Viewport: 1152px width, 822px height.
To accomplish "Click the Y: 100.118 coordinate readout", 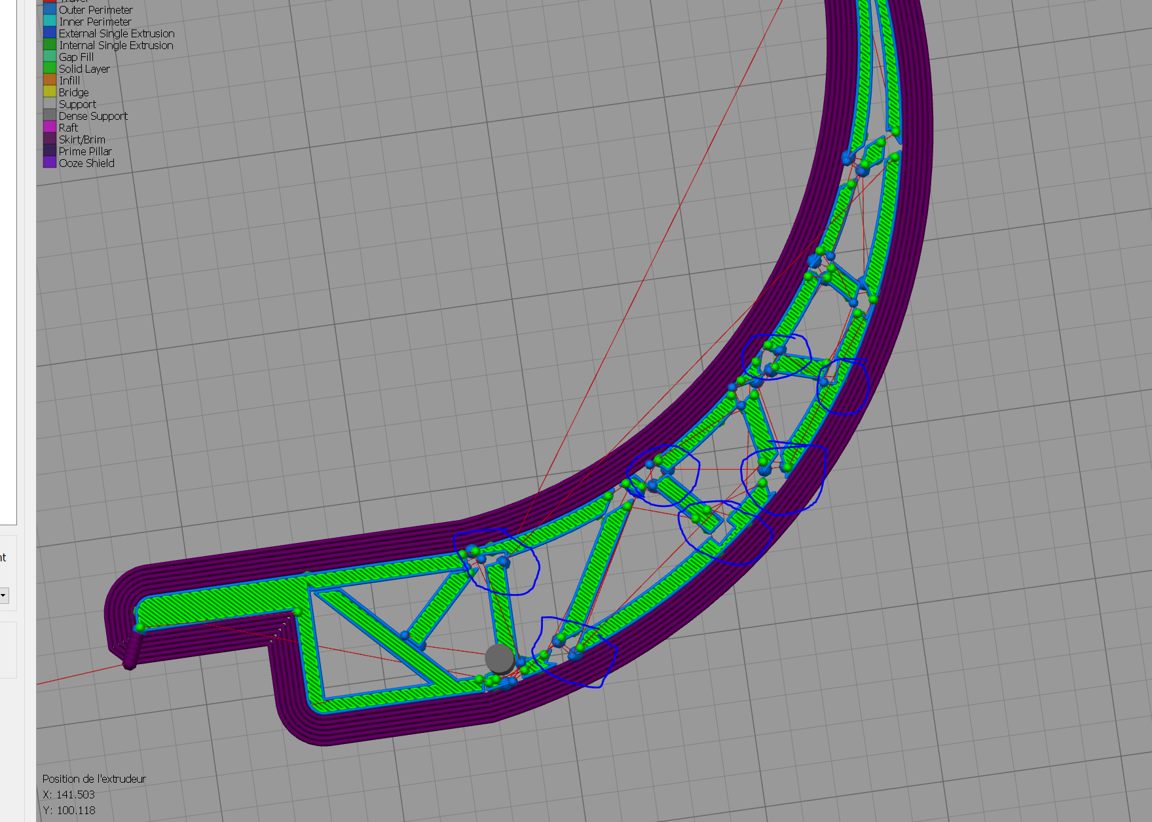I will point(69,810).
